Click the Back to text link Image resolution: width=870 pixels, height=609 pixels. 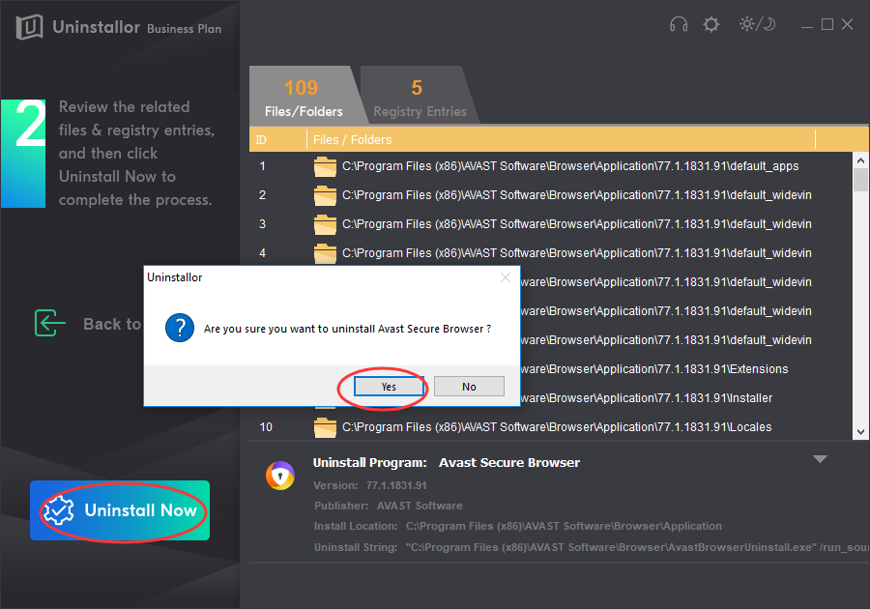pyautogui.click(x=113, y=324)
